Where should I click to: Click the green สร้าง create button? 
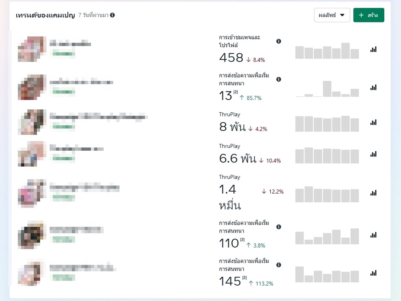pyautogui.click(x=368, y=15)
